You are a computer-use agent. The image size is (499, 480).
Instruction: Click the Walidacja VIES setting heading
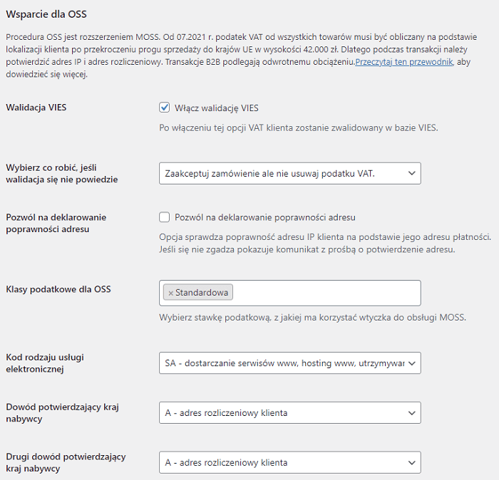(x=36, y=108)
